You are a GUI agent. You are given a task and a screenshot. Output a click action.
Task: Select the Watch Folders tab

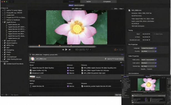pyautogui.click(x=79, y=5)
